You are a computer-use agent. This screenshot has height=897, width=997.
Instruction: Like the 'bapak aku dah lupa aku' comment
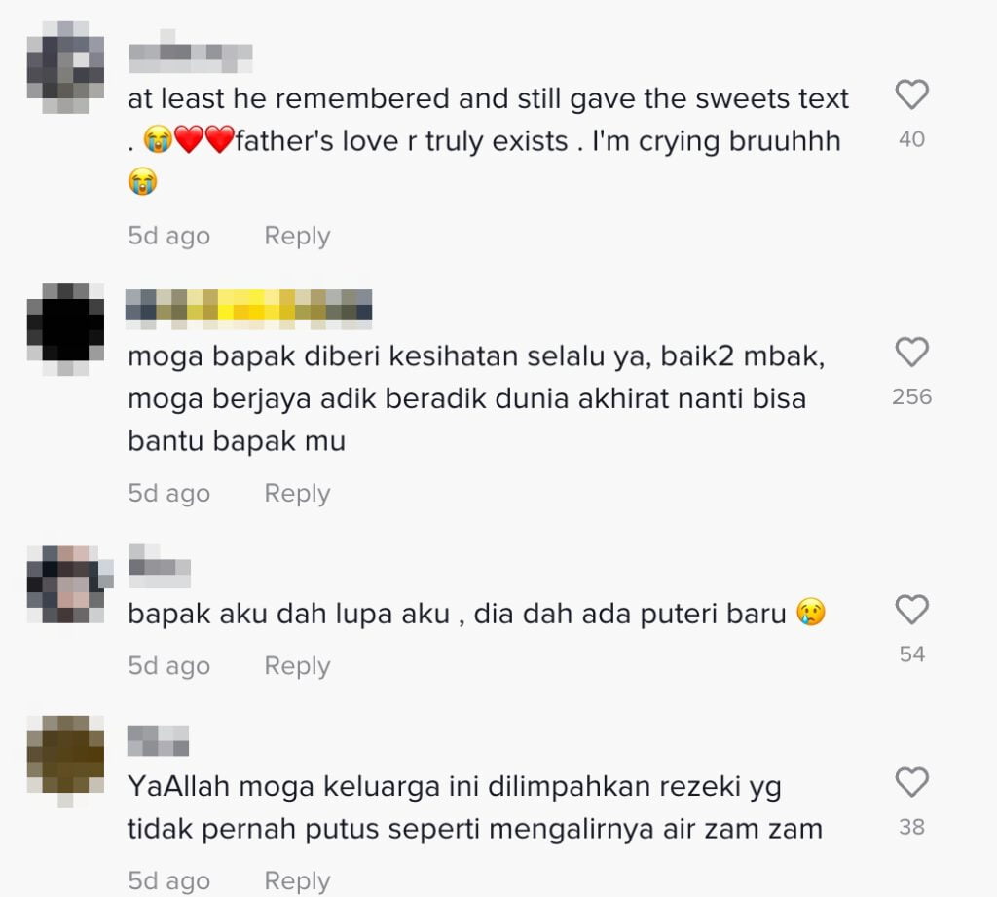coord(911,610)
